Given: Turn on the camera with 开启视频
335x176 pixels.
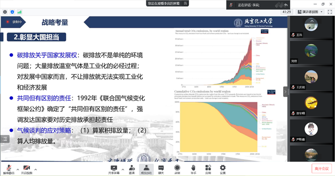Looking at the screenshot, I should pos(27,170).
